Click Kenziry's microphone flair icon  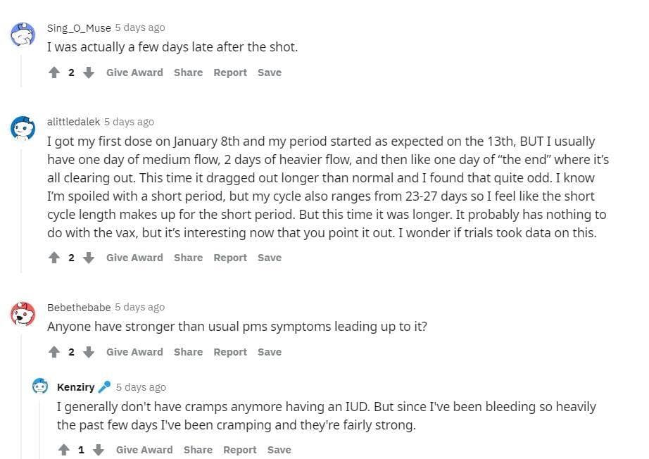[104, 387]
